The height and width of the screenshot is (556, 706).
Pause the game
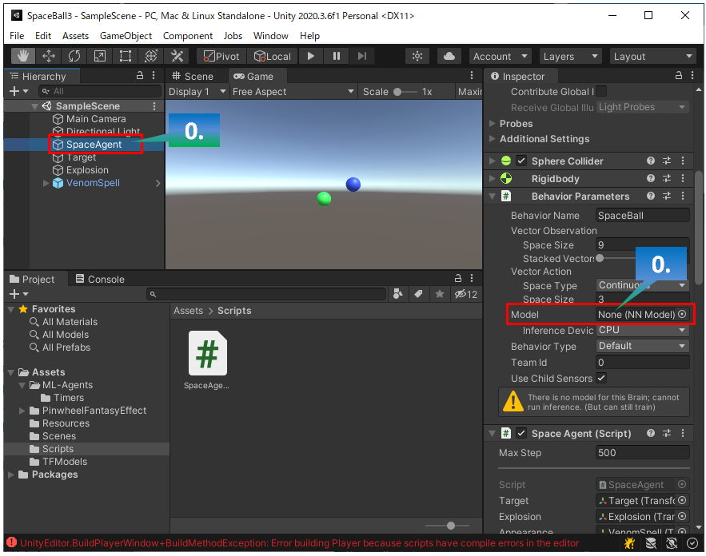coord(337,56)
